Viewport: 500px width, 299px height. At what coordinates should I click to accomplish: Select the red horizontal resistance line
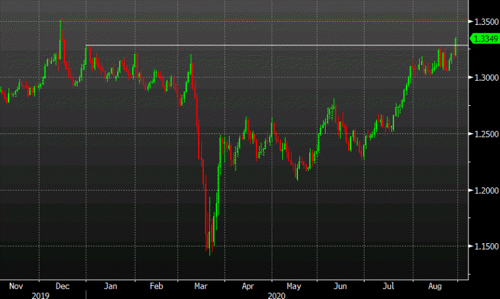coord(264,20)
